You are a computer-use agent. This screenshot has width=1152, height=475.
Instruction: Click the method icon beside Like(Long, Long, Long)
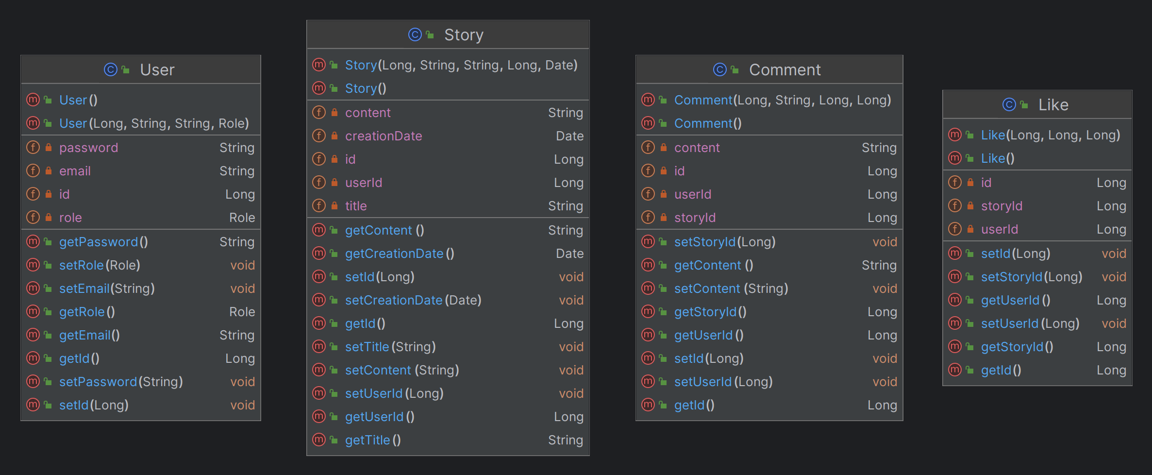coord(955,135)
